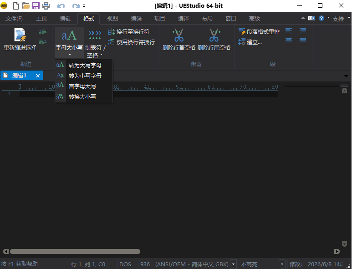This screenshot has width=352, height=269.
Task: Switch to the 编辑 ribbon tab
Action: pyautogui.click(x=65, y=18)
